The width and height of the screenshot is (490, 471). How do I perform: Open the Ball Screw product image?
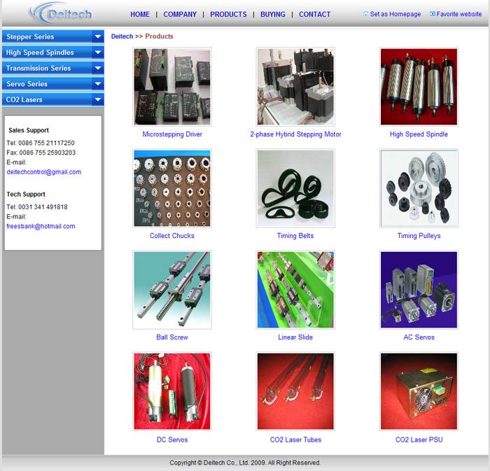[x=172, y=290]
